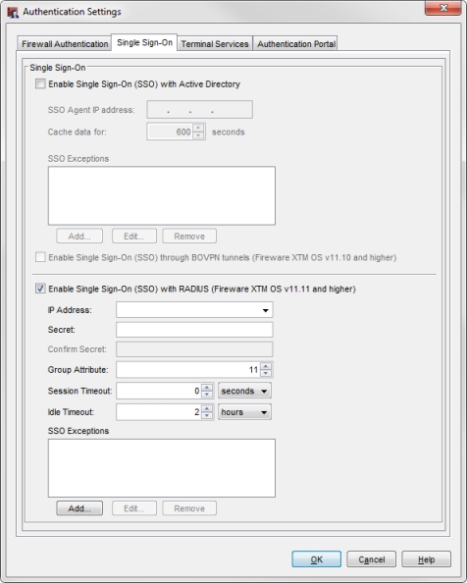Image resolution: width=467 pixels, height=583 pixels.
Task: Enable Single Sign-On with Active Directory checkbox
Action: click(x=40, y=83)
